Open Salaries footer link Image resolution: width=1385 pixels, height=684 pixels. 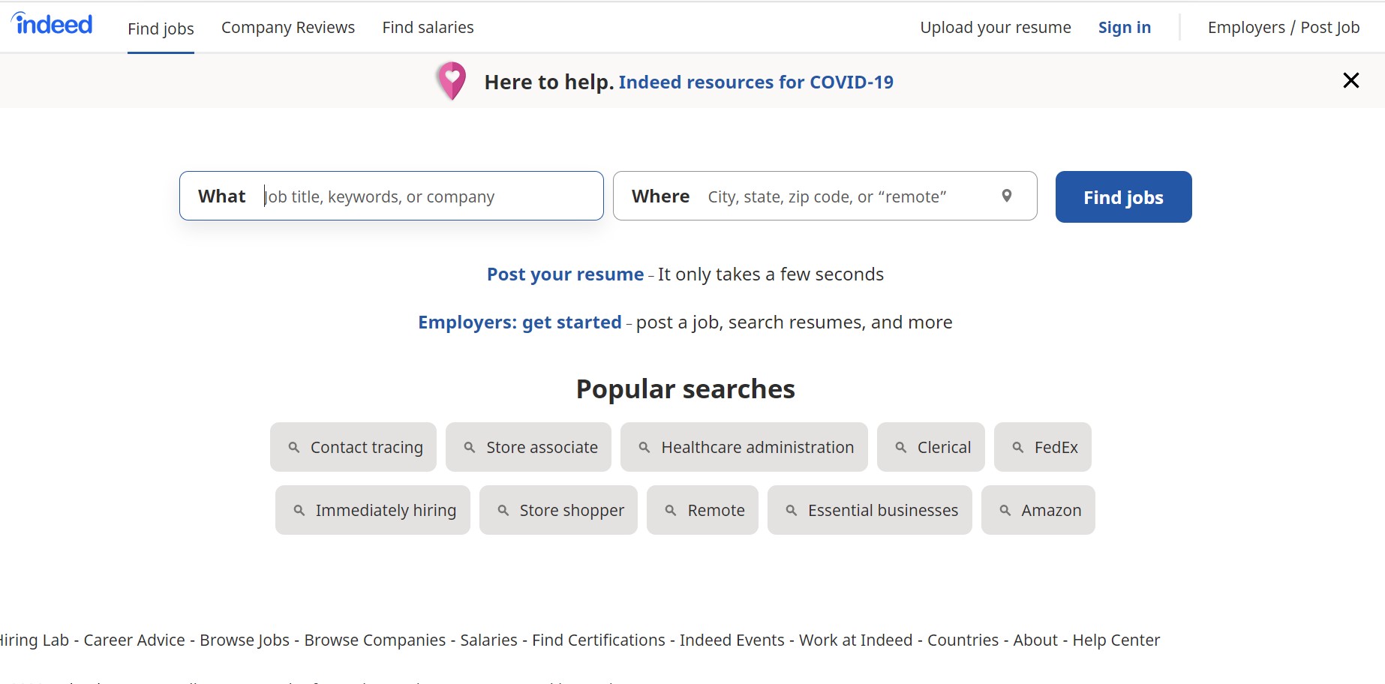click(x=489, y=640)
